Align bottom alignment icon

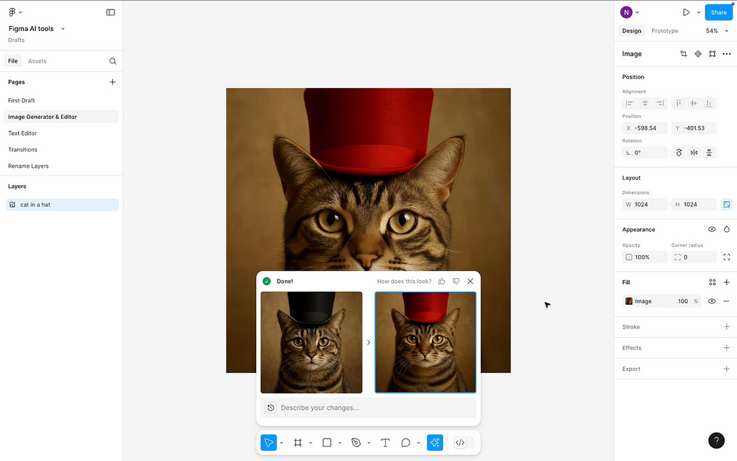tap(709, 104)
